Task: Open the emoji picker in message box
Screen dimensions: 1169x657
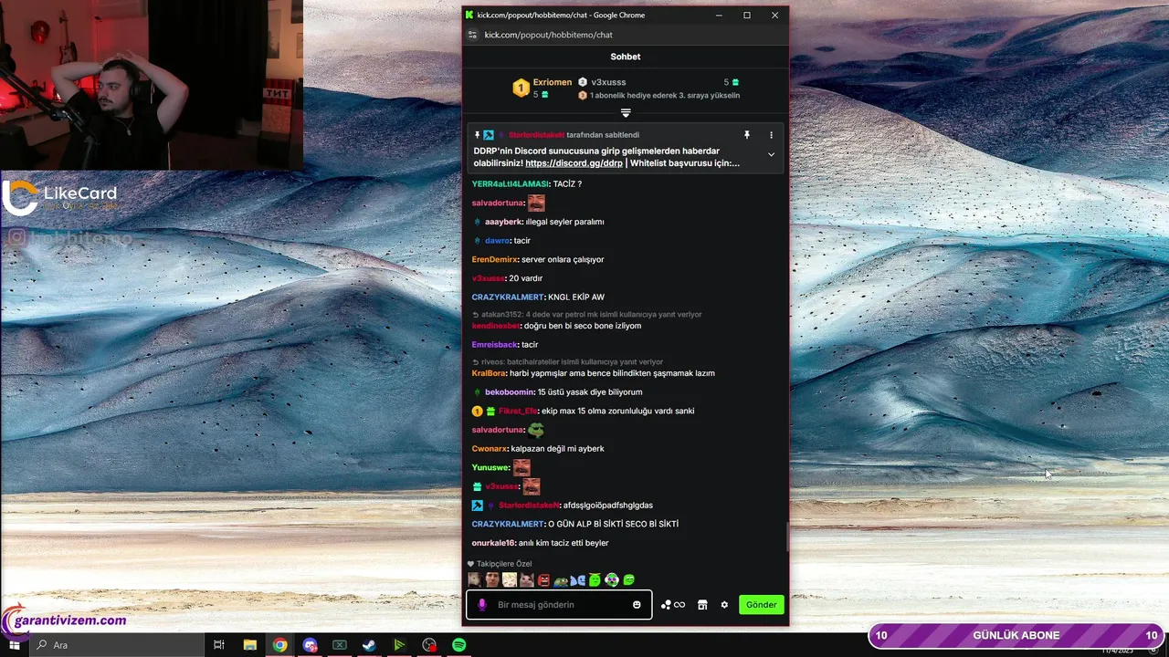Action: tap(637, 605)
